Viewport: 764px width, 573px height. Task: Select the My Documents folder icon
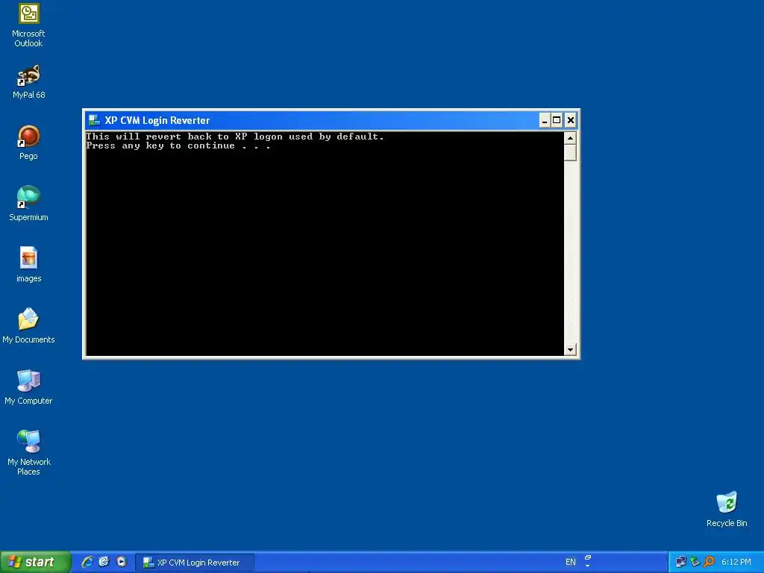click(x=29, y=325)
